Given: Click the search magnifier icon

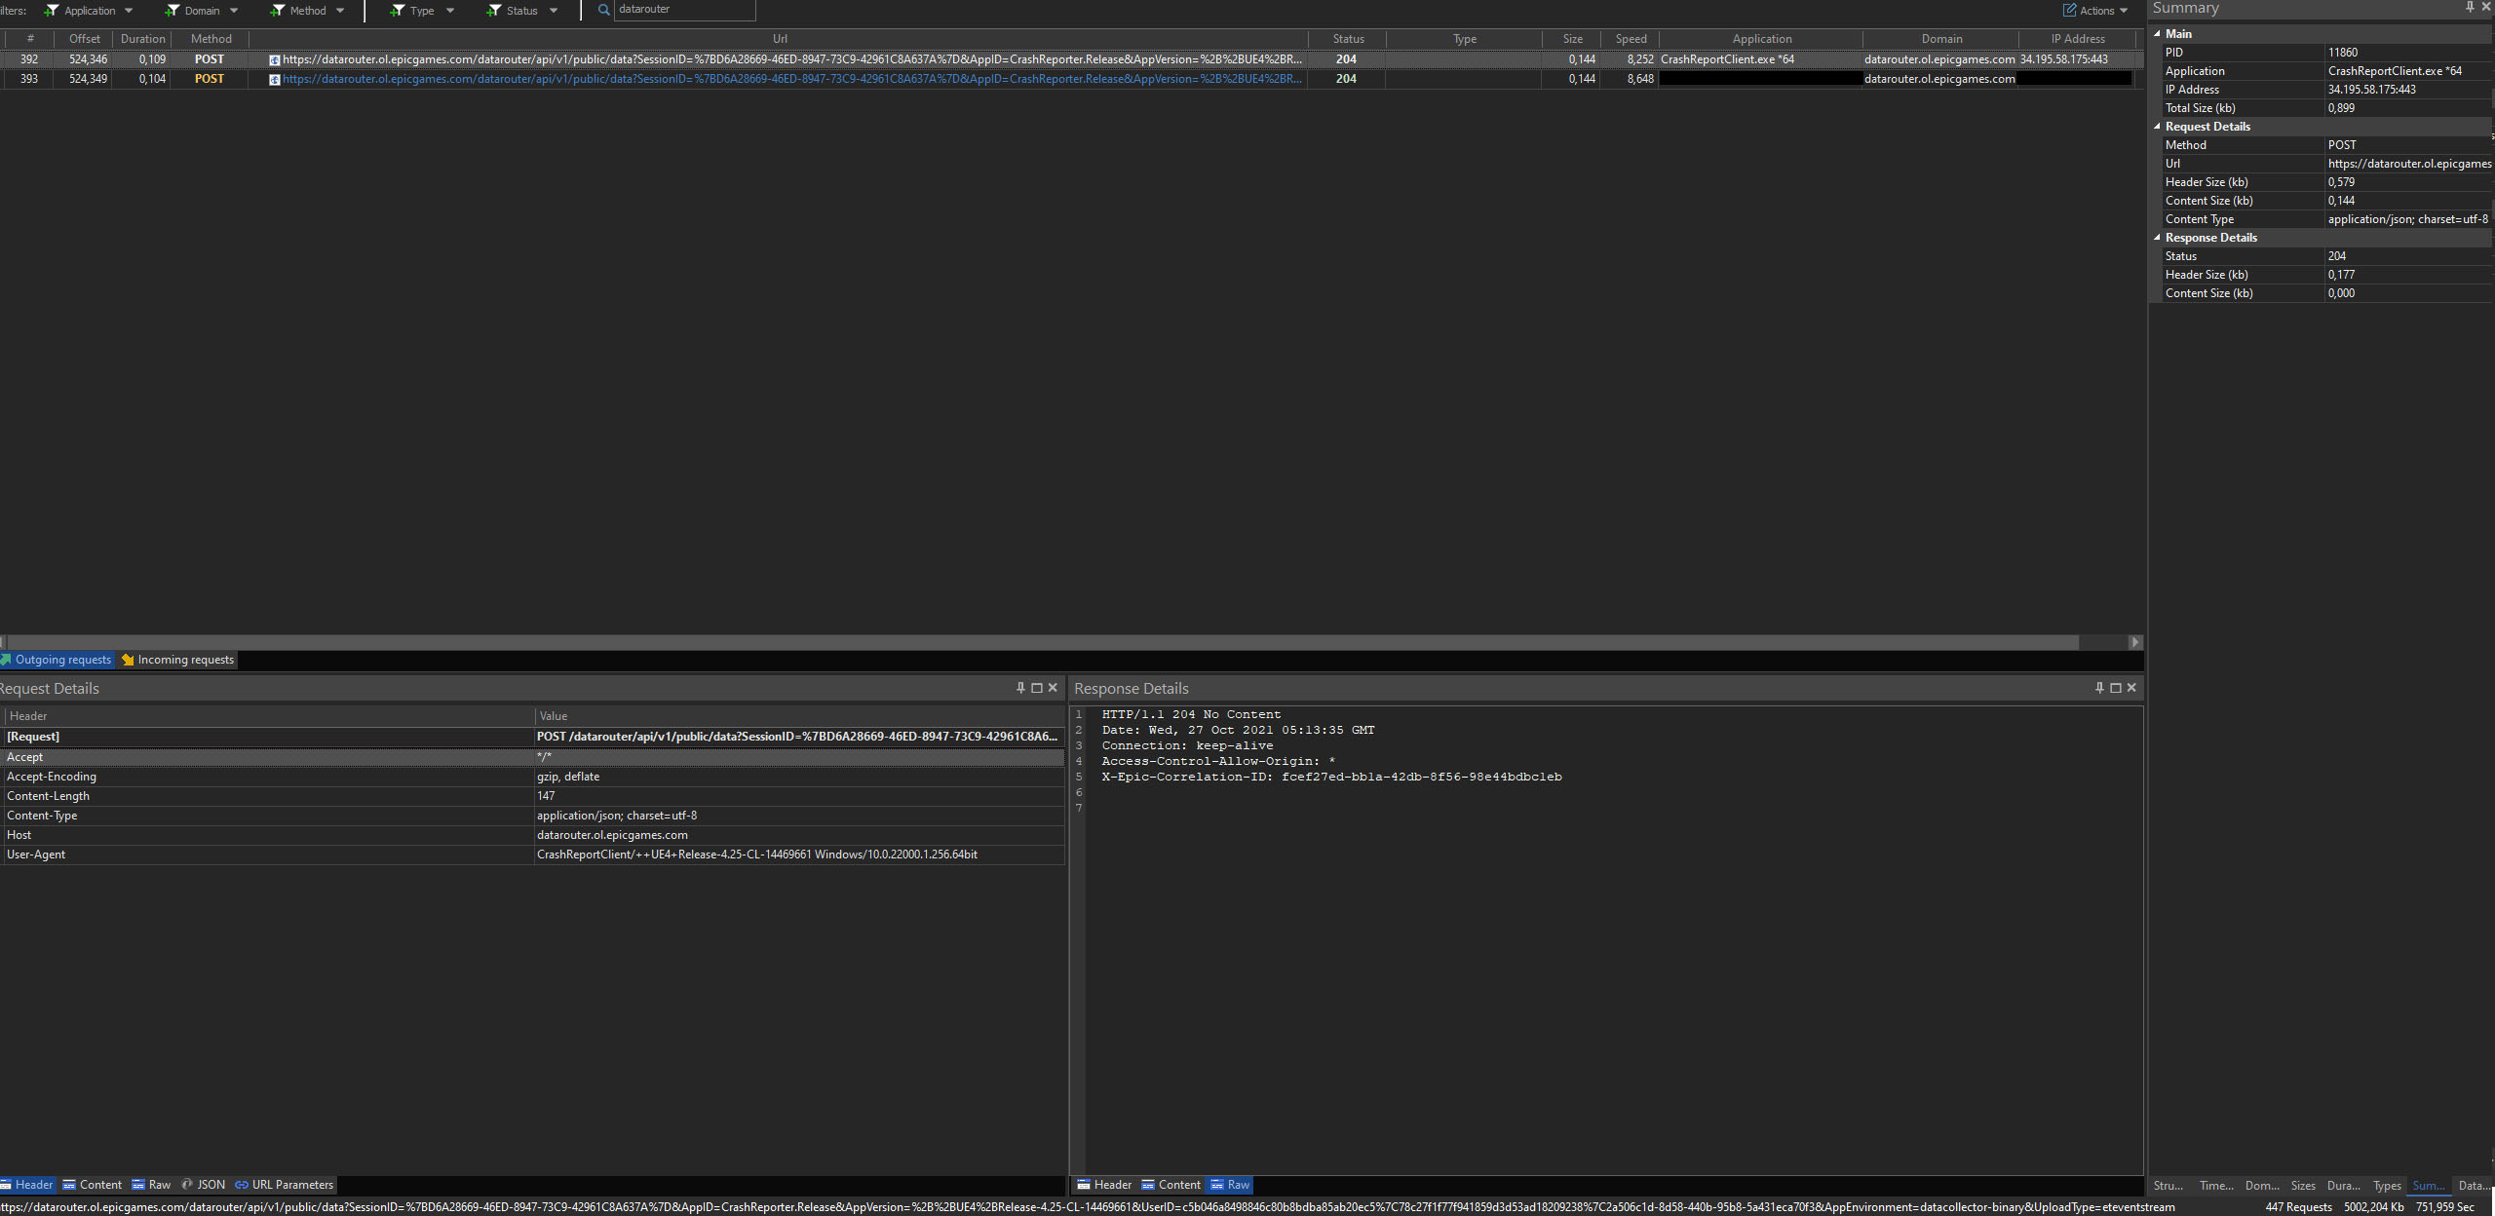Looking at the screenshot, I should [x=603, y=10].
